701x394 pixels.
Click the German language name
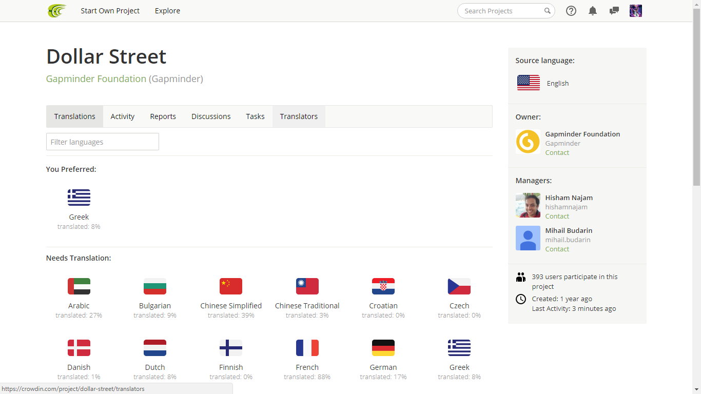[x=383, y=367]
